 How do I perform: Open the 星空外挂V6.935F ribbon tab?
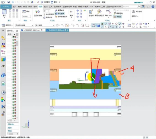pyautogui.click(x=113, y=7)
